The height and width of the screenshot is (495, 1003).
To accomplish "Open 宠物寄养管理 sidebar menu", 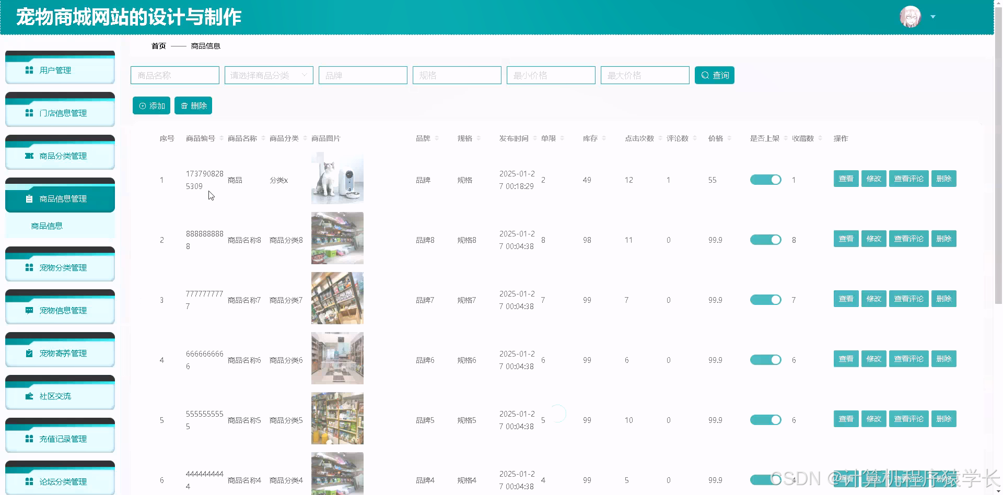I will pos(60,351).
